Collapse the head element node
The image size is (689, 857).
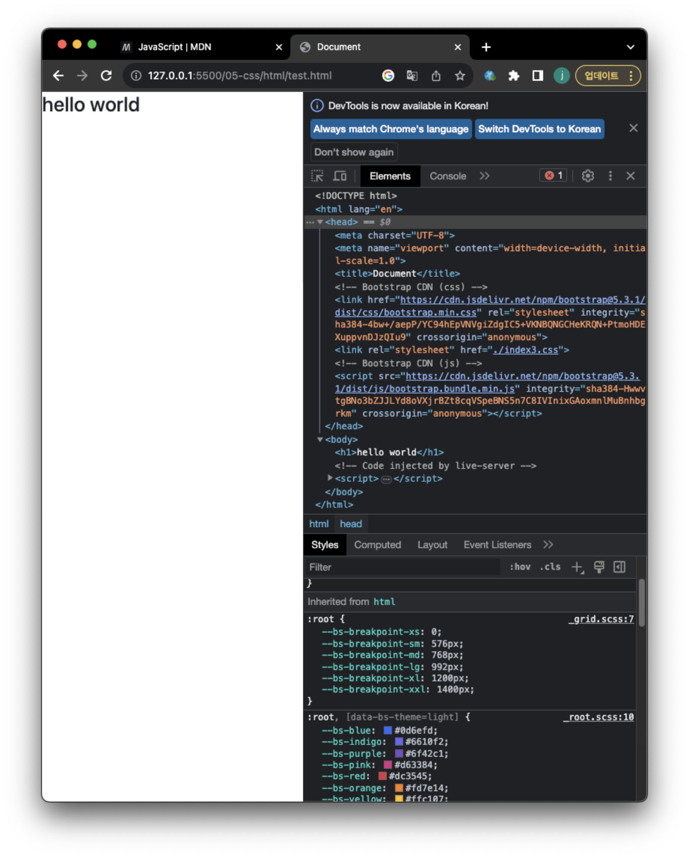click(320, 222)
